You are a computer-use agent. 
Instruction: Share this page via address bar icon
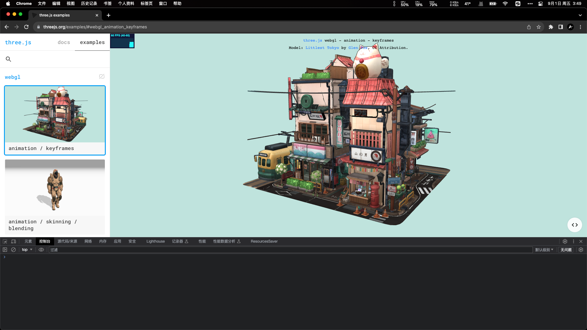529,27
